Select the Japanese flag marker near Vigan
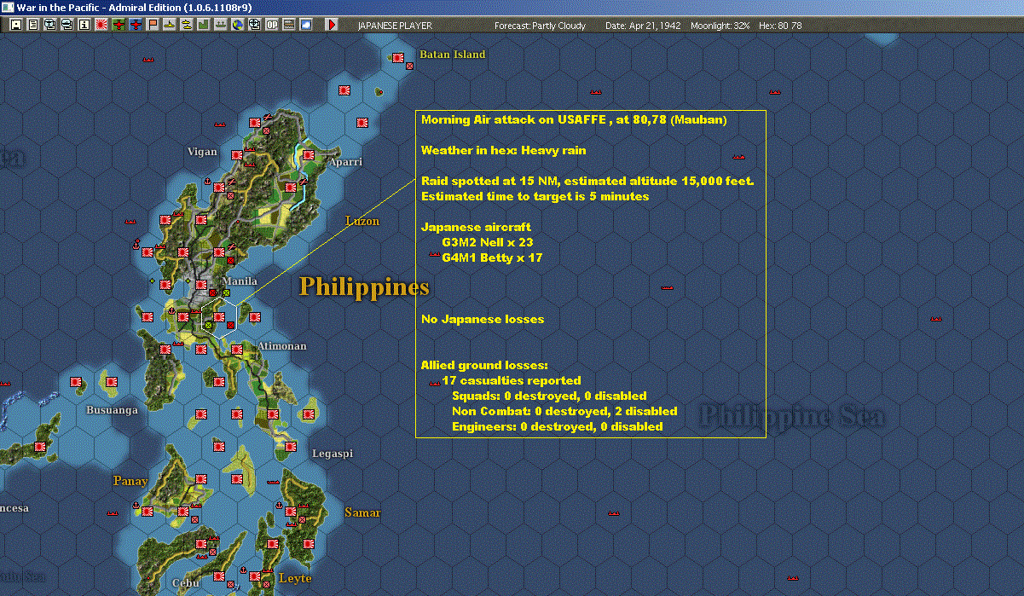1024x596 pixels. 237,155
